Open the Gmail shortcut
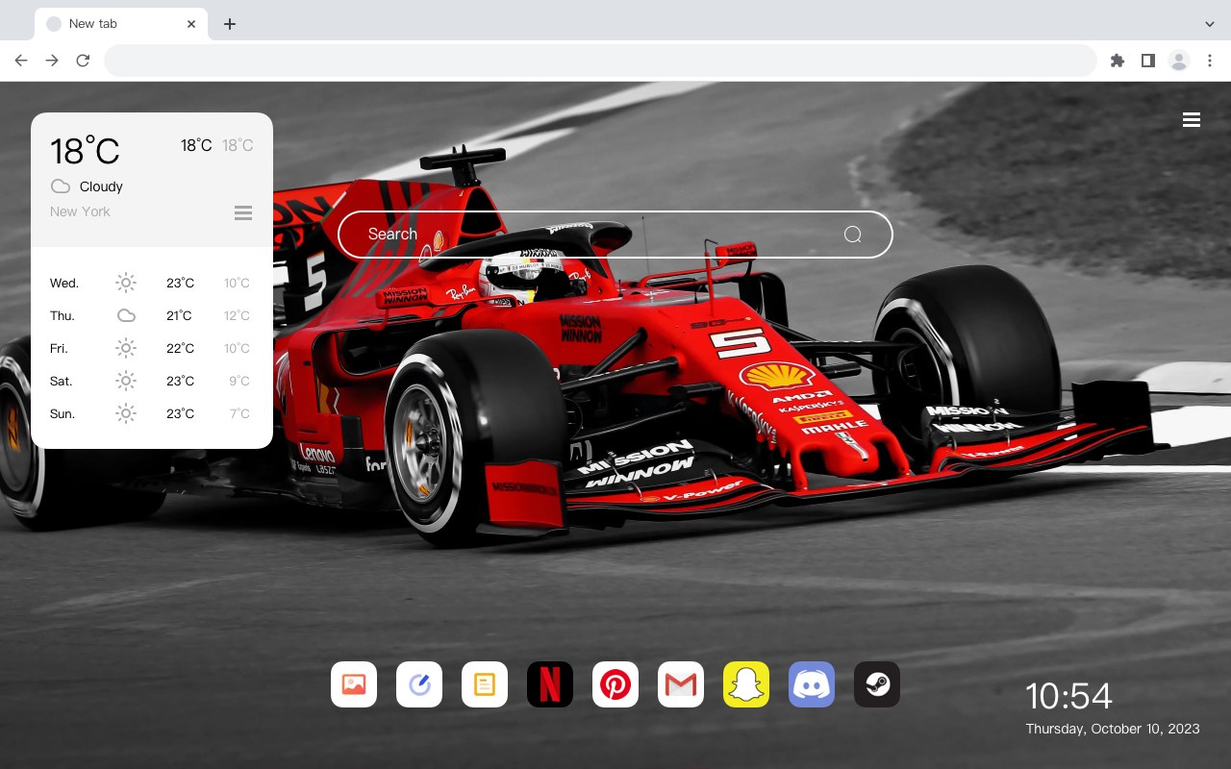 pos(681,684)
